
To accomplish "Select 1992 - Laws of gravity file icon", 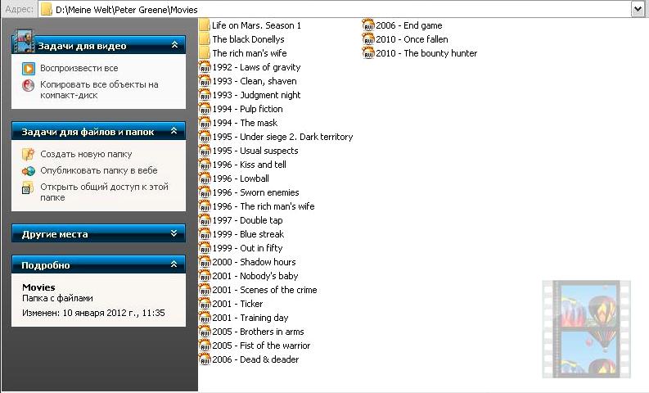I will point(205,67).
